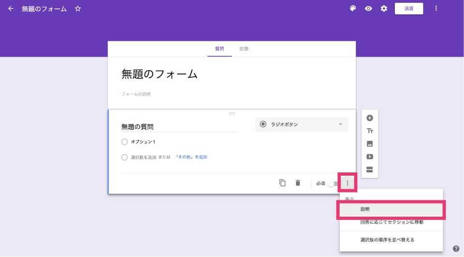464x257 pixels.
Task: Open the question's three-dot more options menu
Action: pyautogui.click(x=348, y=183)
